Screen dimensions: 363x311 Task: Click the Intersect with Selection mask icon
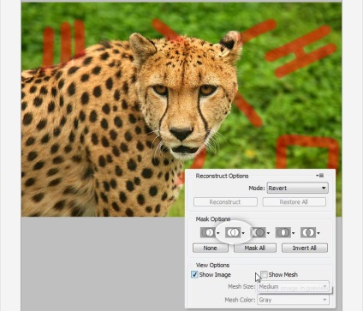click(283, 232)
